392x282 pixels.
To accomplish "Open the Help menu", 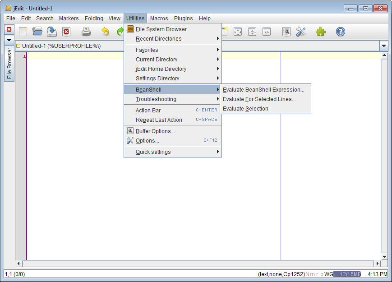I will pos(204,18).
